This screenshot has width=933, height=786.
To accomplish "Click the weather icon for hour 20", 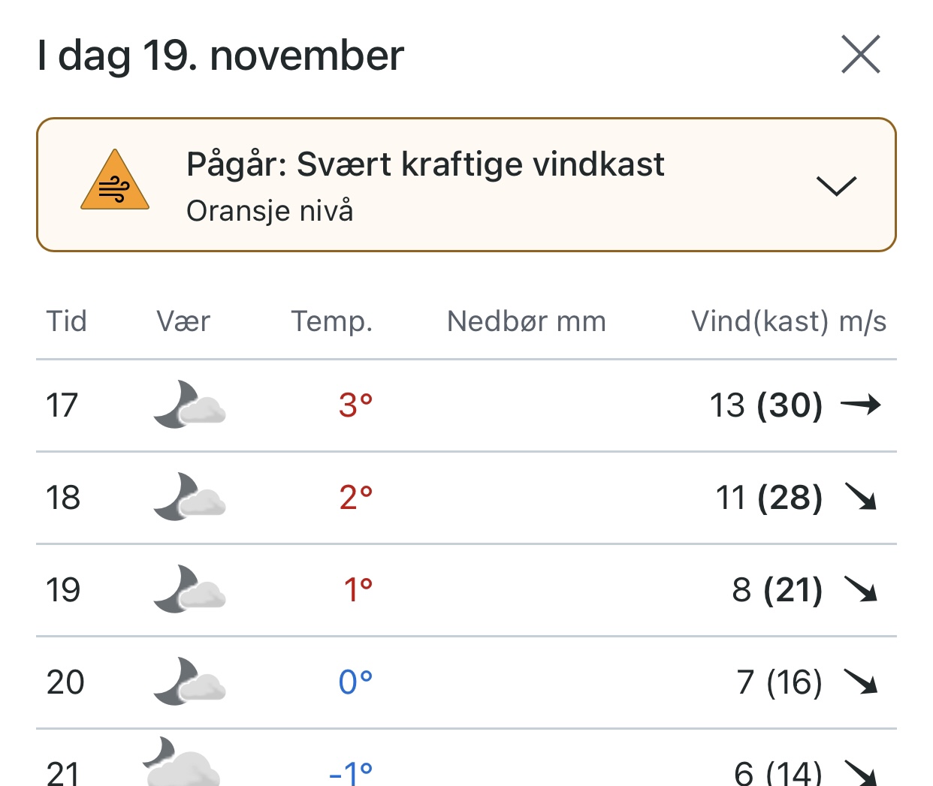I will pyautogui.click(x=189, y=682).
